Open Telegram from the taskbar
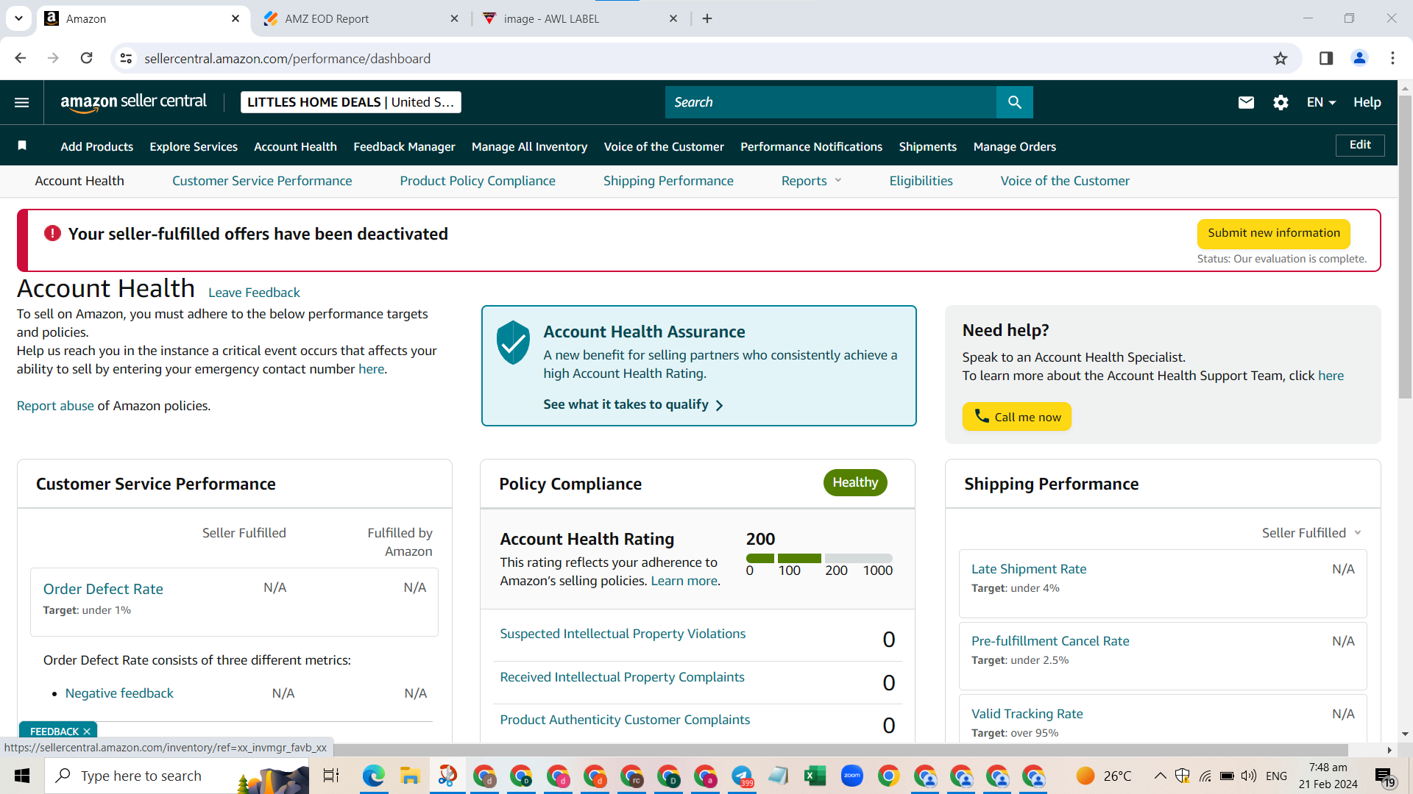The height and width of the screenshot is (794, 1413). click(742, 776)
